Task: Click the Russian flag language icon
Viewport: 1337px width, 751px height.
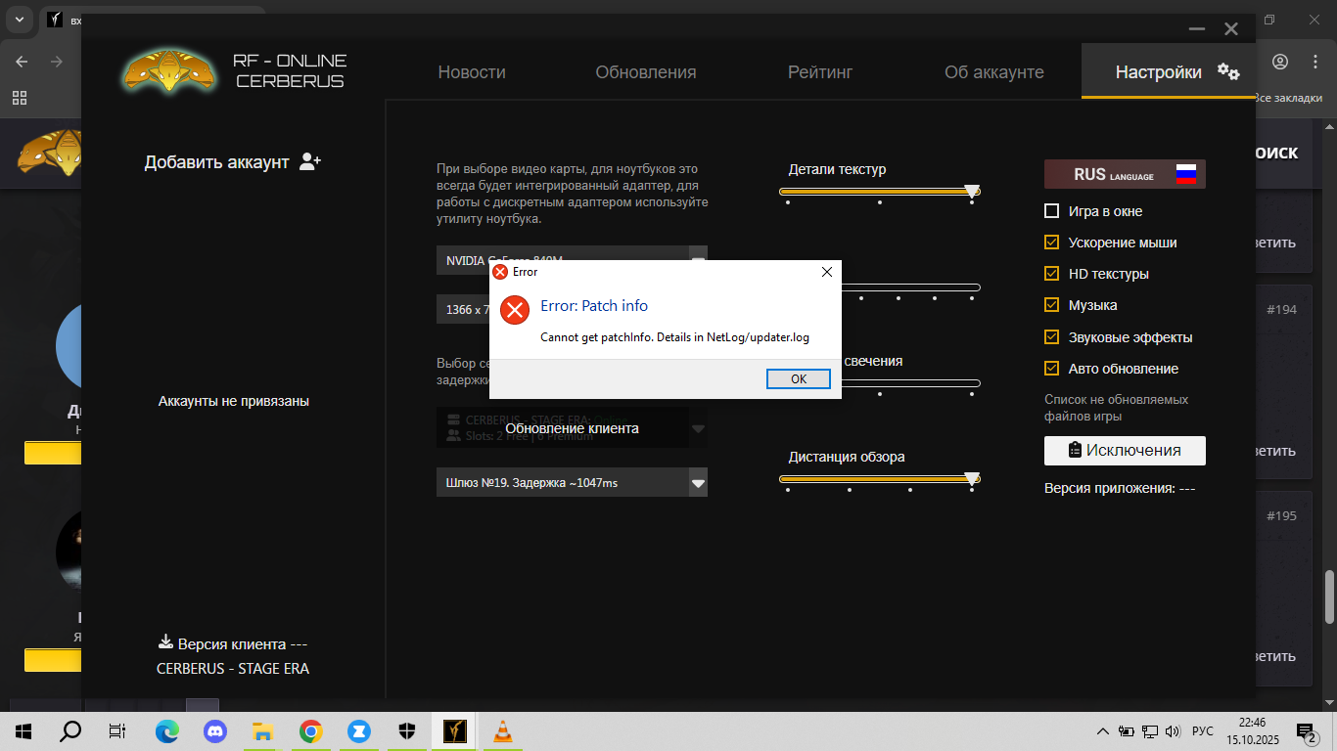Action: [1185, 174]
